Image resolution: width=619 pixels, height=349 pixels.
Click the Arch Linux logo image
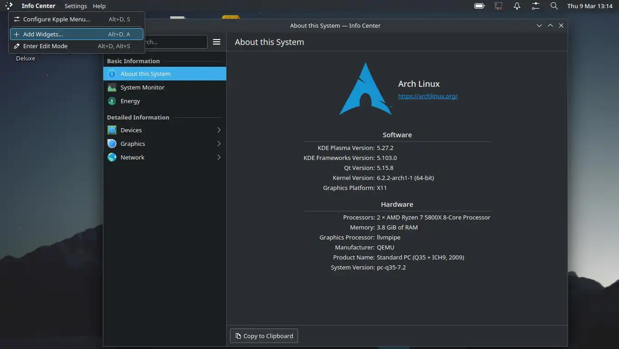tap(365, 89)
